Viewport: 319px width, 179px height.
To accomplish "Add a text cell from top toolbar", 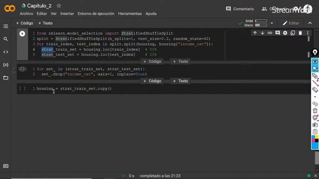I will (45, 23).
